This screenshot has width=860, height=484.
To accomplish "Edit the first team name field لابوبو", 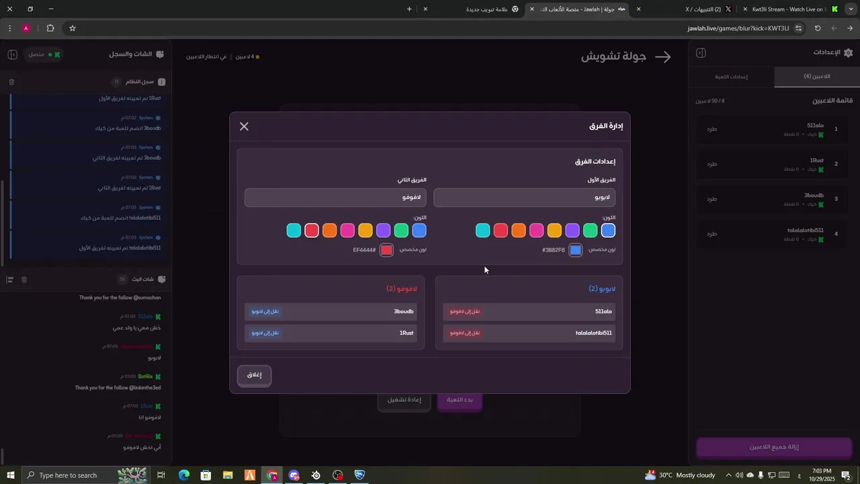I will pos(524,198).
